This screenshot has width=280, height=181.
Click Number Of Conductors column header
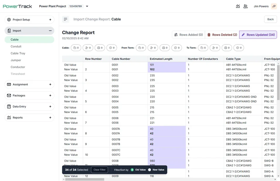(x=205, y=59)
